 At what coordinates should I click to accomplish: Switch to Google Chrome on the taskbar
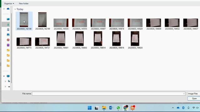point(126,108)
